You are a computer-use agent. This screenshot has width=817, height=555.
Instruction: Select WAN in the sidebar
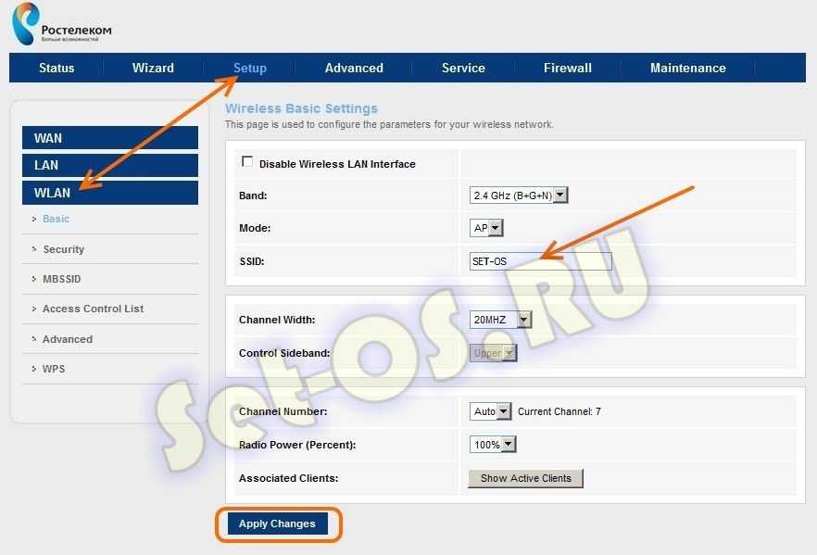pyautogui.click(x=110, y=137)
